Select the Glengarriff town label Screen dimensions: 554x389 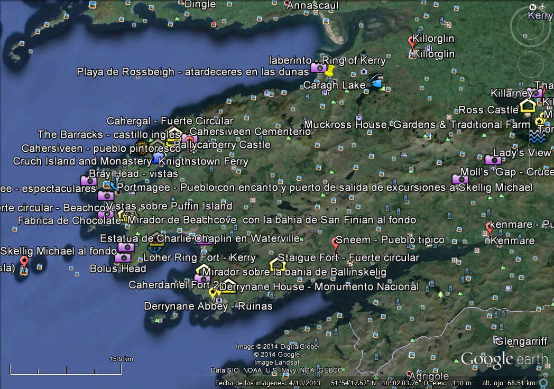[x=518, y=341]
